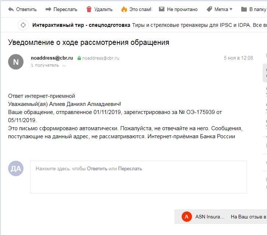
Task: Click the green lock icon near sender address
Action: point(79,58)
